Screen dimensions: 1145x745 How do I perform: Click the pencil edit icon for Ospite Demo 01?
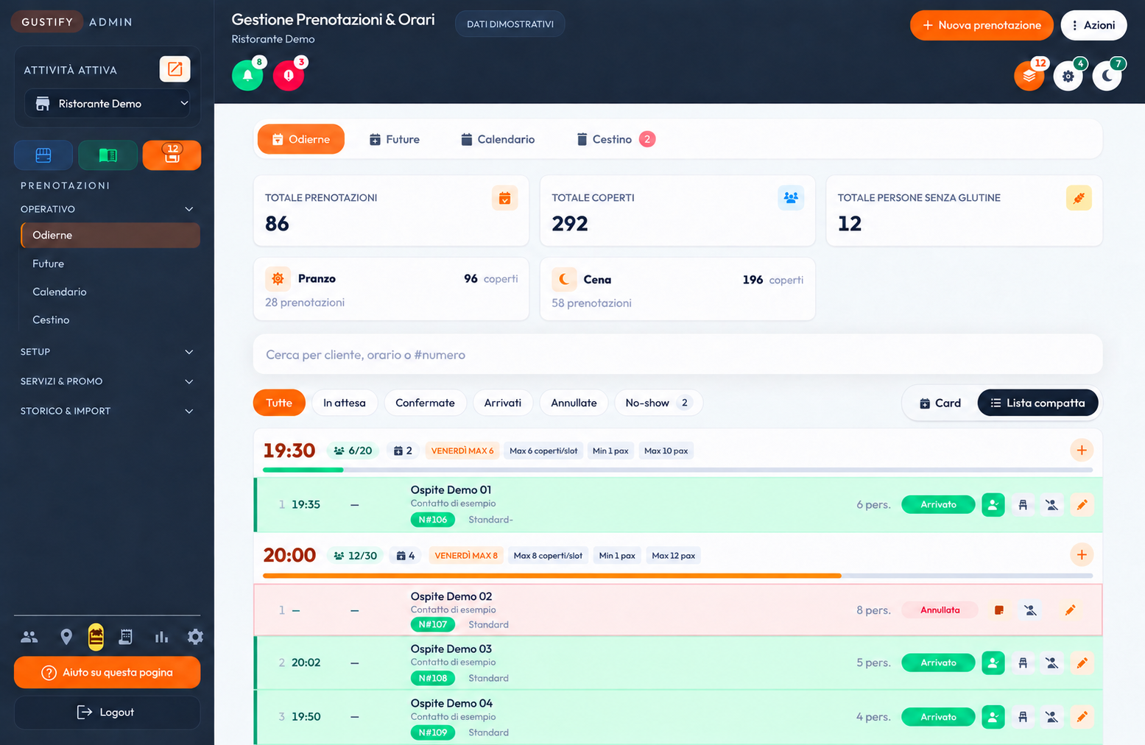[x=1082, y=505]
